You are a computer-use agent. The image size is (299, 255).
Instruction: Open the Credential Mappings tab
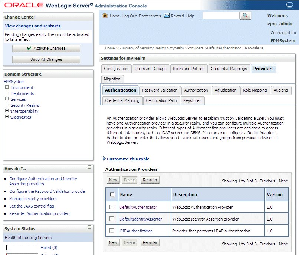pos(229,69)
